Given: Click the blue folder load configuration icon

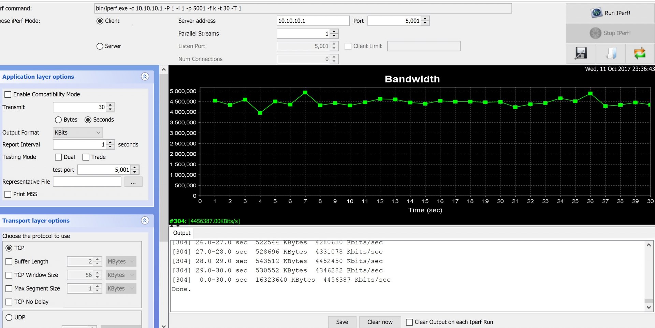Looking at the screenshot, I should point(611,53).
